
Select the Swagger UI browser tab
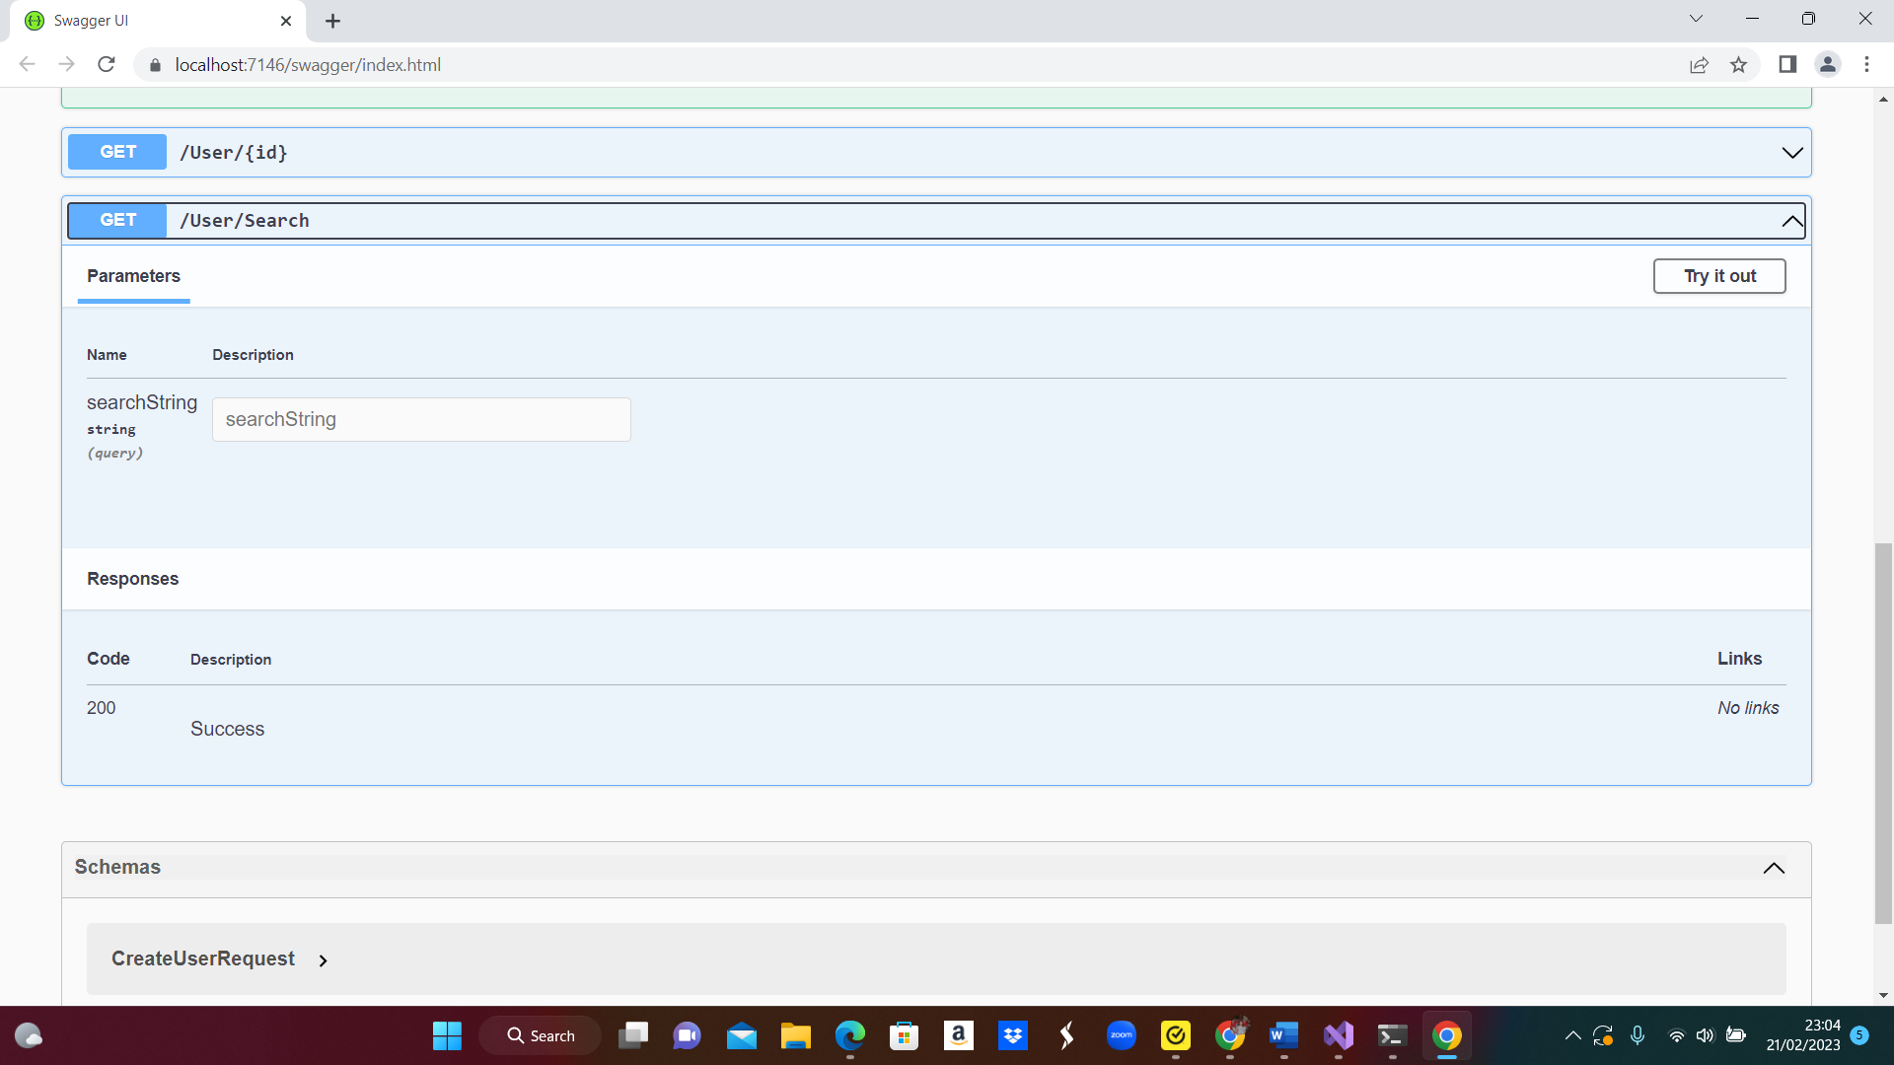pos(158,21)
